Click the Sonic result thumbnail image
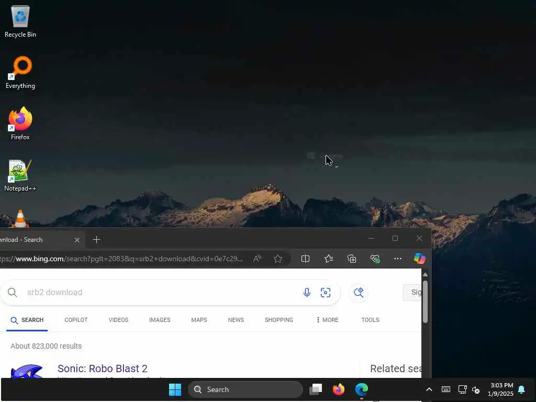Image resolution: width=536 pixels, height=402 pixels. pos(27,371)
